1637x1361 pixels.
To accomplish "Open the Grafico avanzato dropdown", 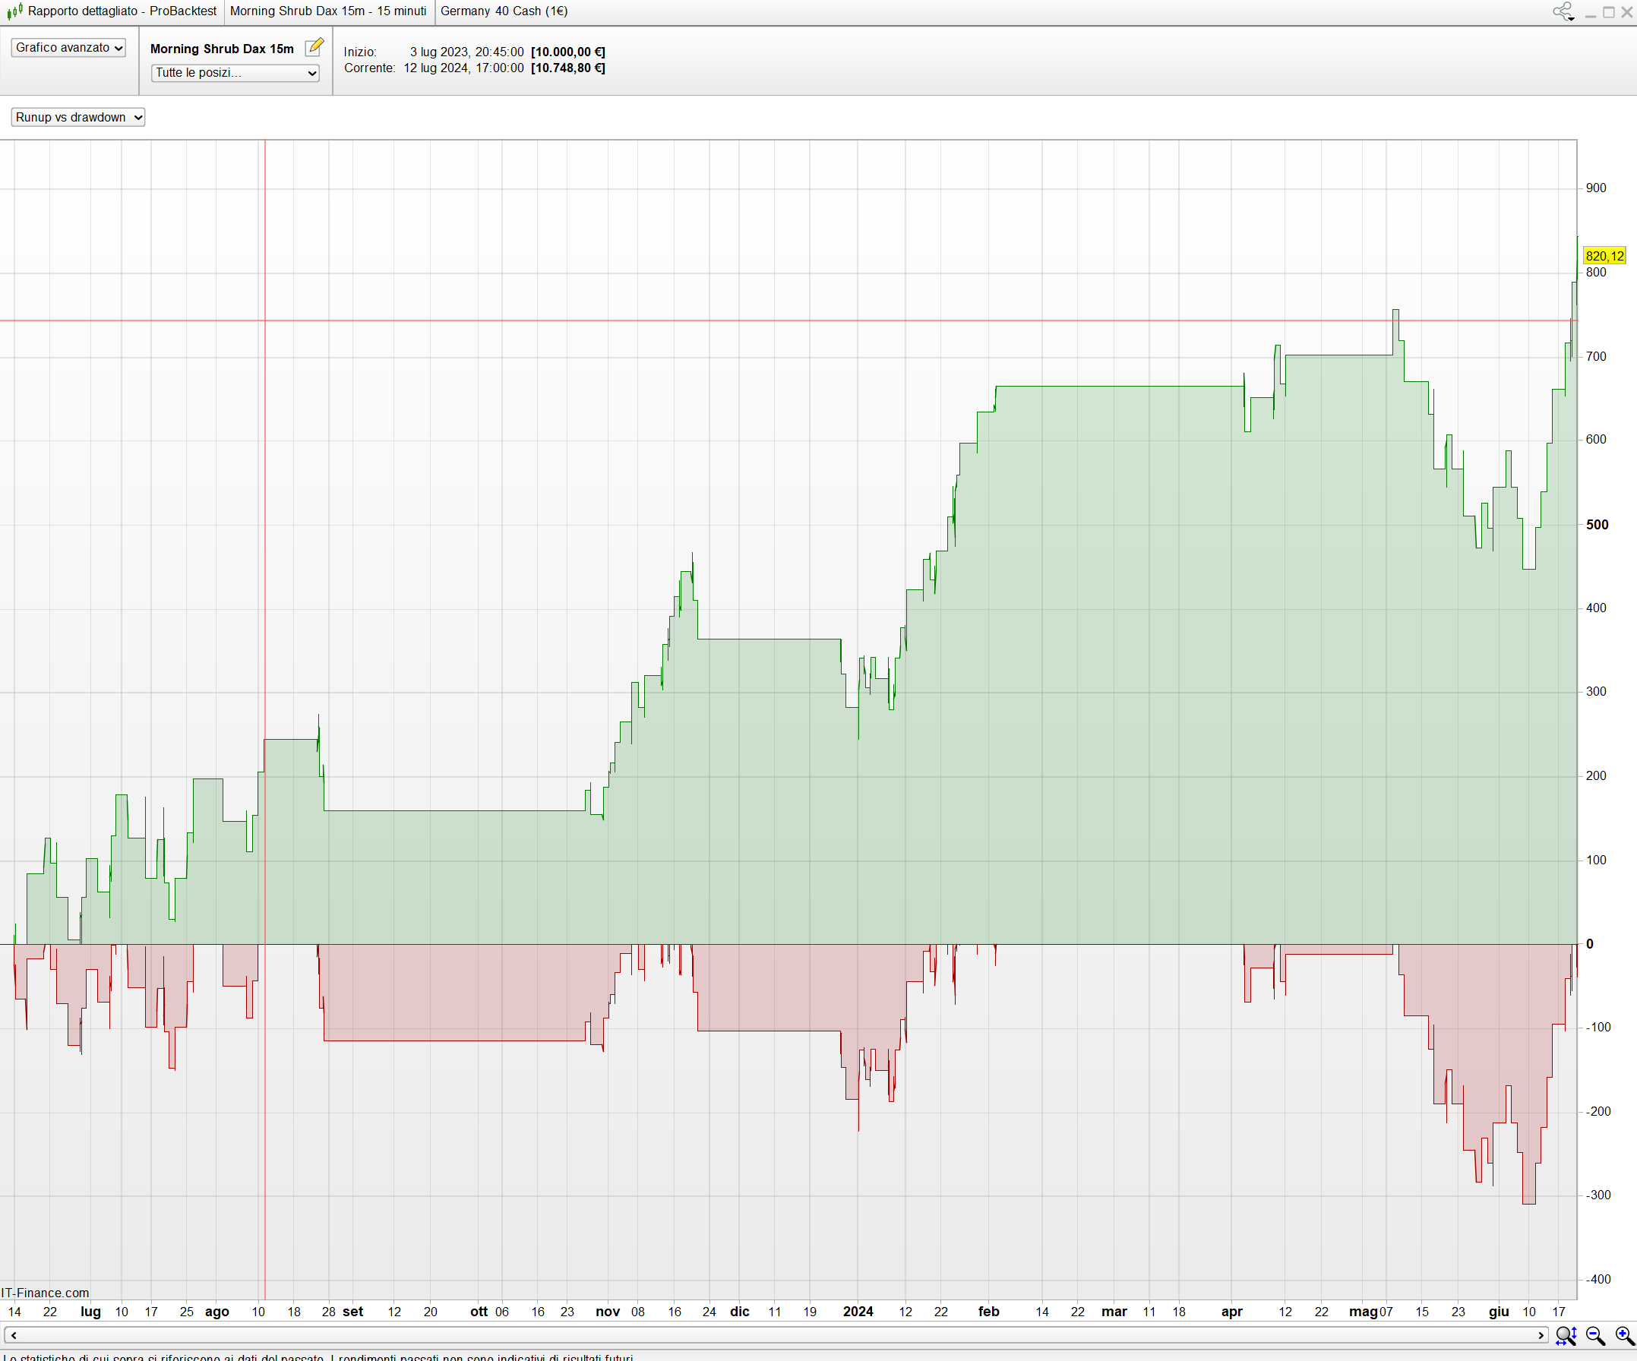I will [x=68, y=48].
